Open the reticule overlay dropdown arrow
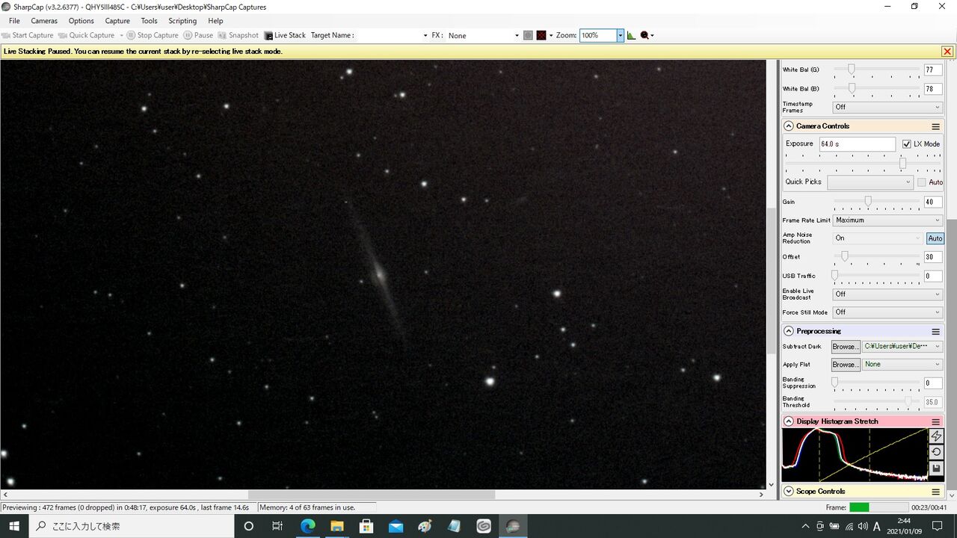 coord(550,35)
